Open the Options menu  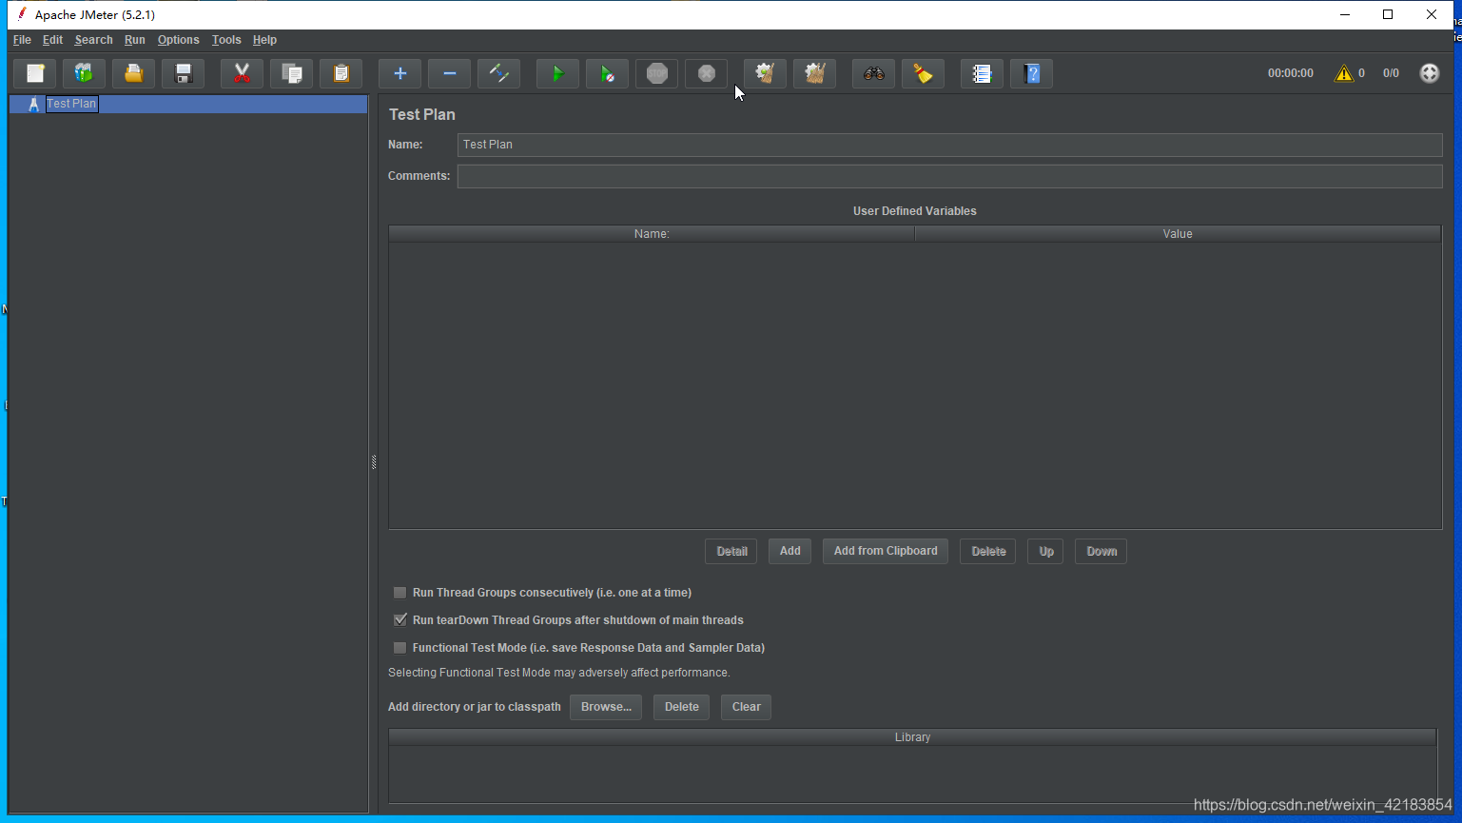coord(179,40)
